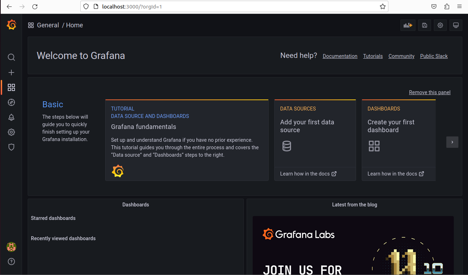Viewport: 468px width, 275px height.
Task: Show next setup cards with right chevron
Action: pyautogui.click(x=452, y=142)
